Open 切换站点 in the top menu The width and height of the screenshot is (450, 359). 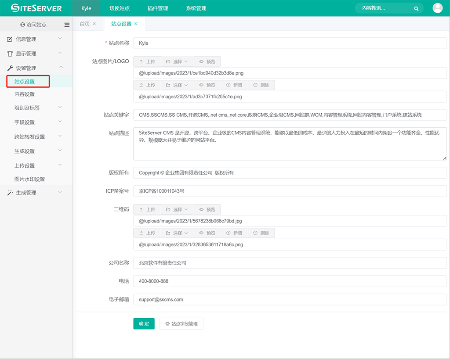click(120, 8)
